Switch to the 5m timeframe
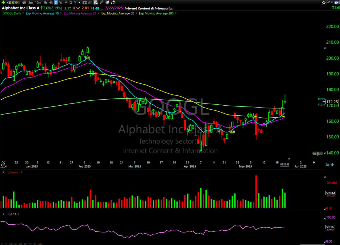This screenshot has width=340, height=245. point(31,2)
